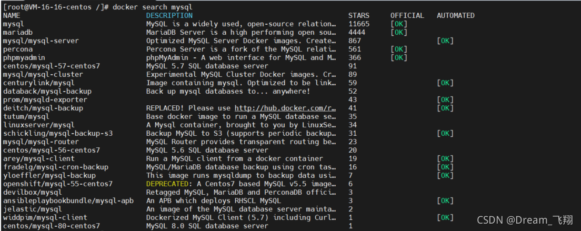
Task: Select the 'mariadb' image name
Action: (x=17, y=32)
